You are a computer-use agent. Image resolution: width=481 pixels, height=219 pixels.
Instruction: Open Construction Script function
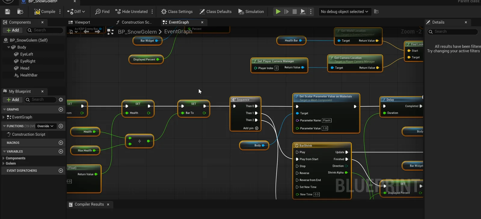click(29, 135)
